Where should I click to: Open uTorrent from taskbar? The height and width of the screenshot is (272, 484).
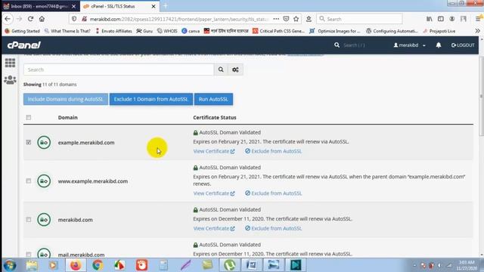tap(229, 265)
